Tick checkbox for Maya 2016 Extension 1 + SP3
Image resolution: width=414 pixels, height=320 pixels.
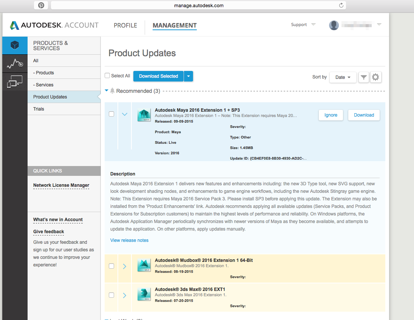pyautogui.click(x=111, y=114)
